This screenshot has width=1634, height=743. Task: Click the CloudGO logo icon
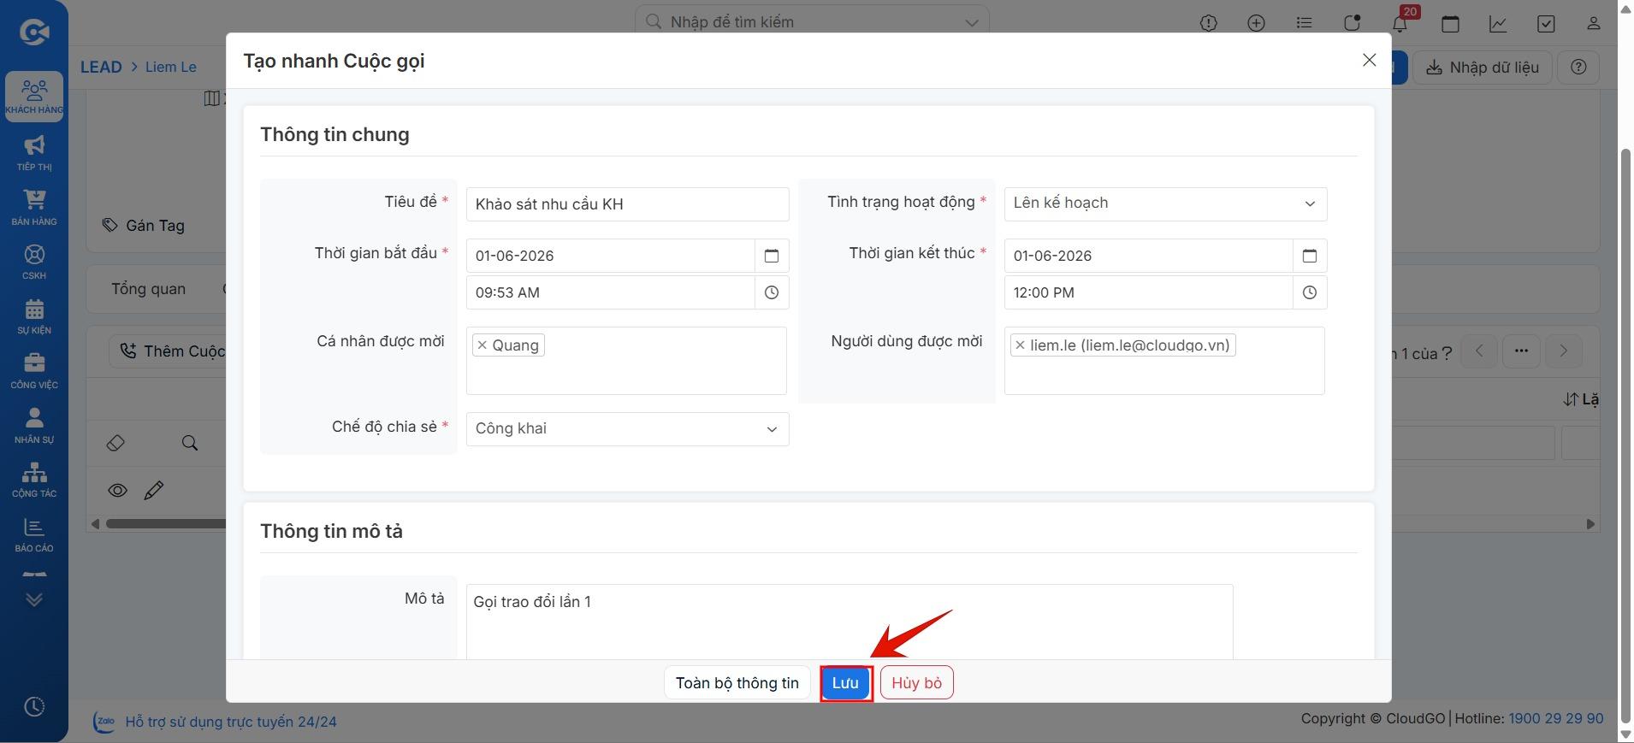pos(34,32)
